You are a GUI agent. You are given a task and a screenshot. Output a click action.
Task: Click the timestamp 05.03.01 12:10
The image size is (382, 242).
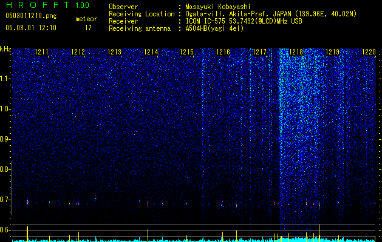tap(31, 28)
